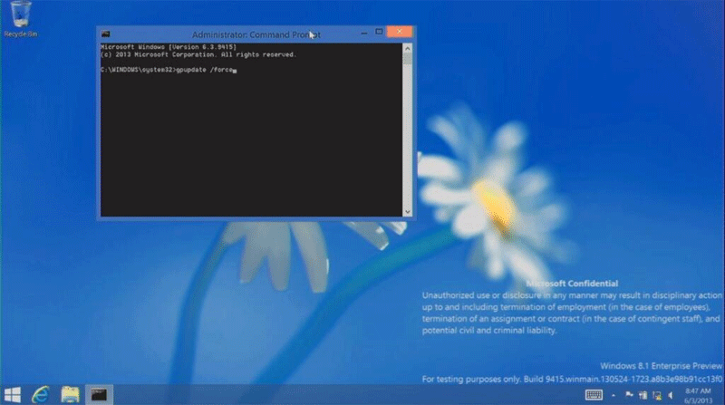
Task: Click inside the gpupdate /force command line
Action: coord(204,69)
